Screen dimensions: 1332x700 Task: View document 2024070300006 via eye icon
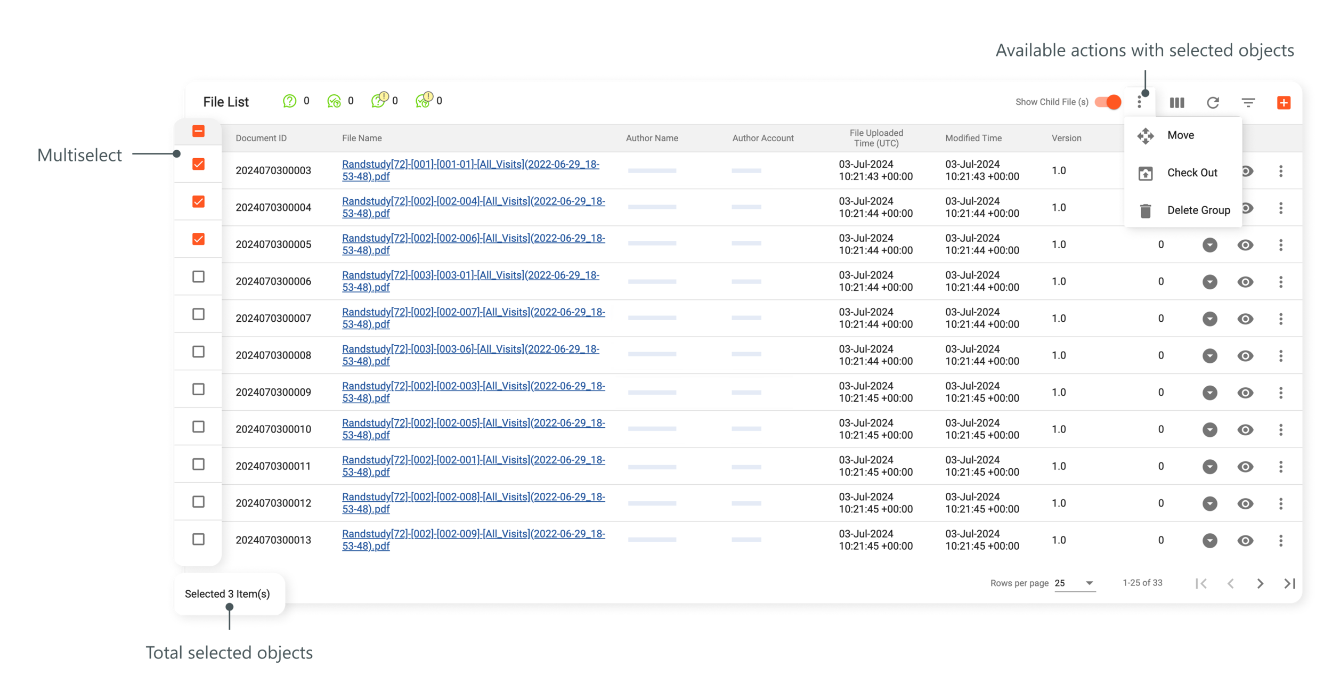pos(1245,282)
